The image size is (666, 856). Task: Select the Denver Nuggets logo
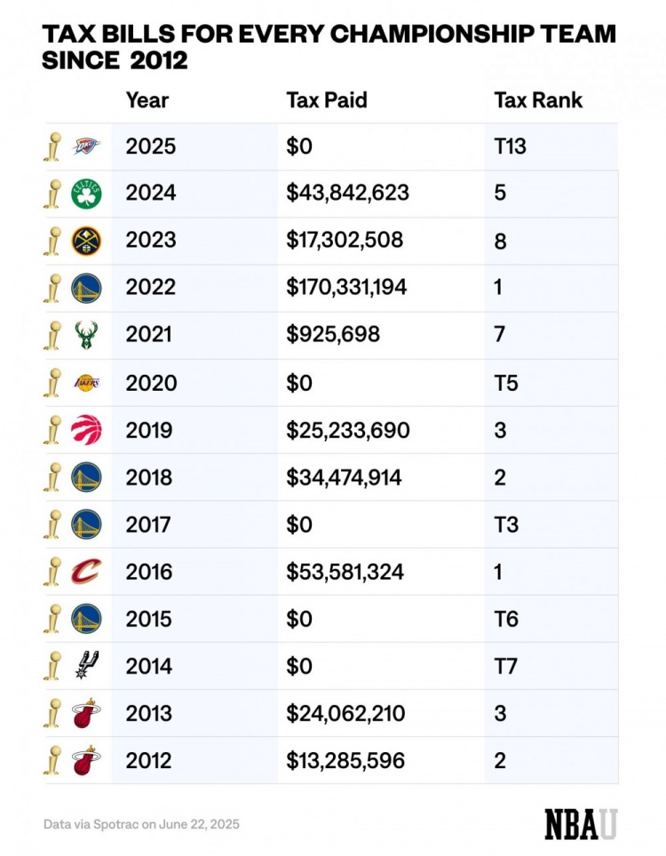86,241
